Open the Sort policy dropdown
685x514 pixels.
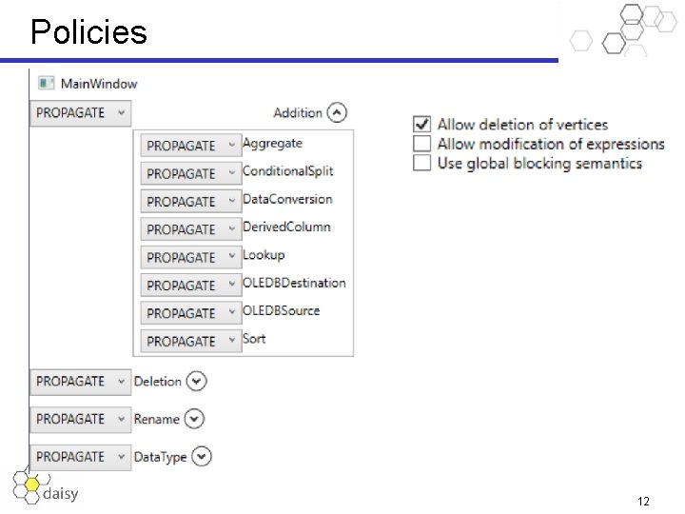(190, 341)
